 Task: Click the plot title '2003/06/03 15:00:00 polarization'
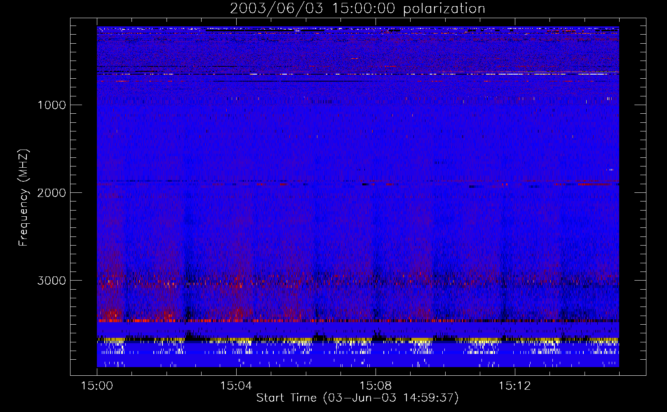point(357,9)
